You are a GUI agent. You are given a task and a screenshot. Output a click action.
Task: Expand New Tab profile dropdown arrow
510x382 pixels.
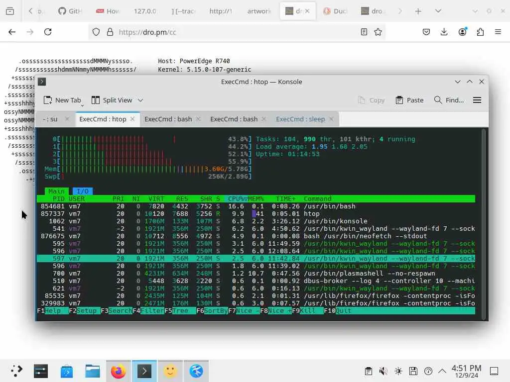(x=82, y=105)
